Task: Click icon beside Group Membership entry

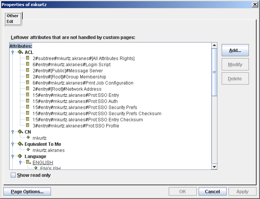Action: click(28, 76)
